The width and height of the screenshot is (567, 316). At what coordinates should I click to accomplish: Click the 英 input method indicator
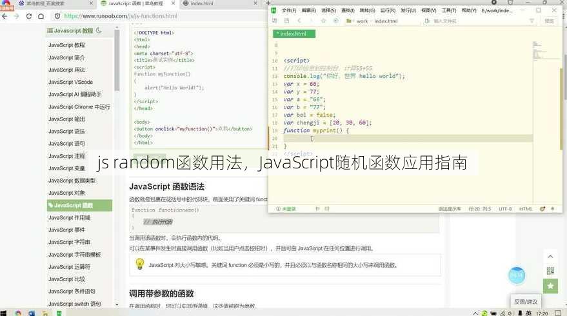(x=529, y=313)
